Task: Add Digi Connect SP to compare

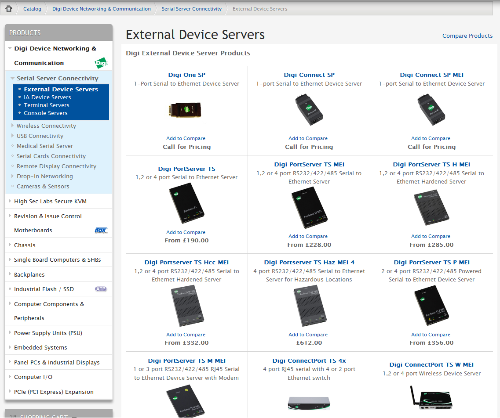Action: 308,138
